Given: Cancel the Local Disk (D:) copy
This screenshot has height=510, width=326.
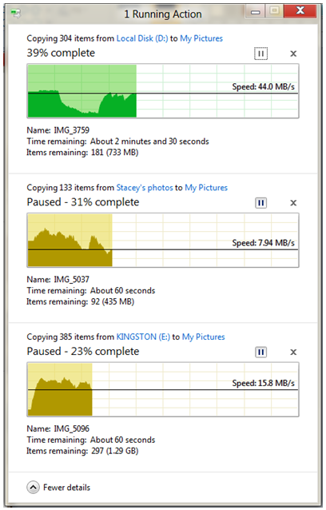Looking at the screenshot, I should click(x=293, y=54).
